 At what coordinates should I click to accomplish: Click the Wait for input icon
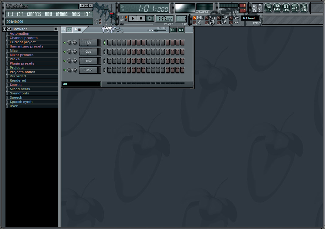coord(212,23)
